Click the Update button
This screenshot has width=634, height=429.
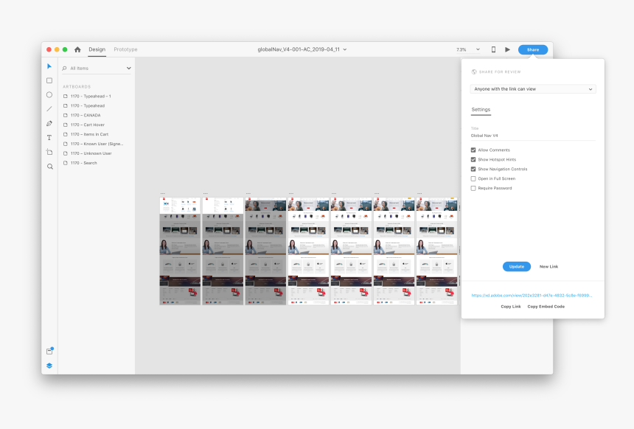[516, 266]
